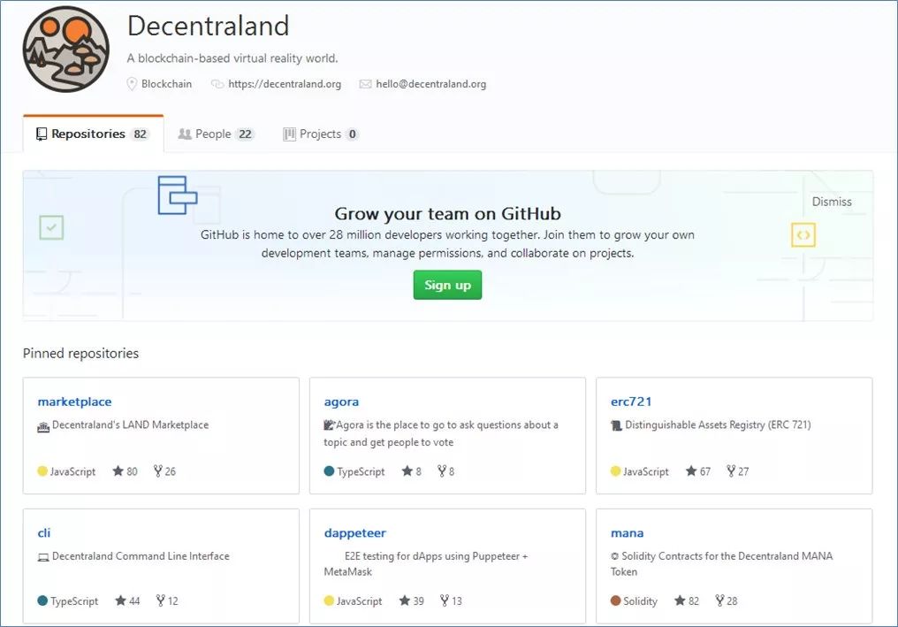Open the mana repository

click(628, 533)
